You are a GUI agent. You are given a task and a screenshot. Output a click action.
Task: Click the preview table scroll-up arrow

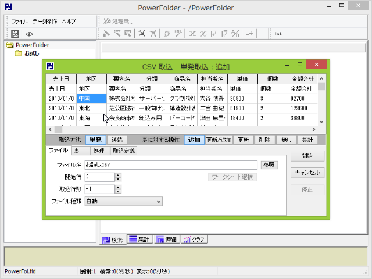click(321, 78)
